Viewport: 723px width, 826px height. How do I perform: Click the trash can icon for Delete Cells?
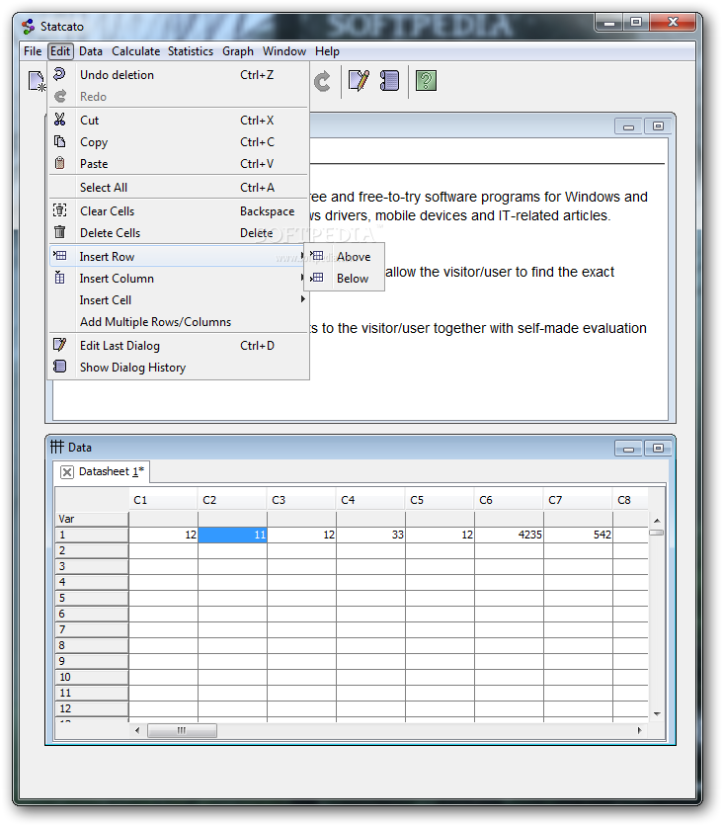[60, 232]
